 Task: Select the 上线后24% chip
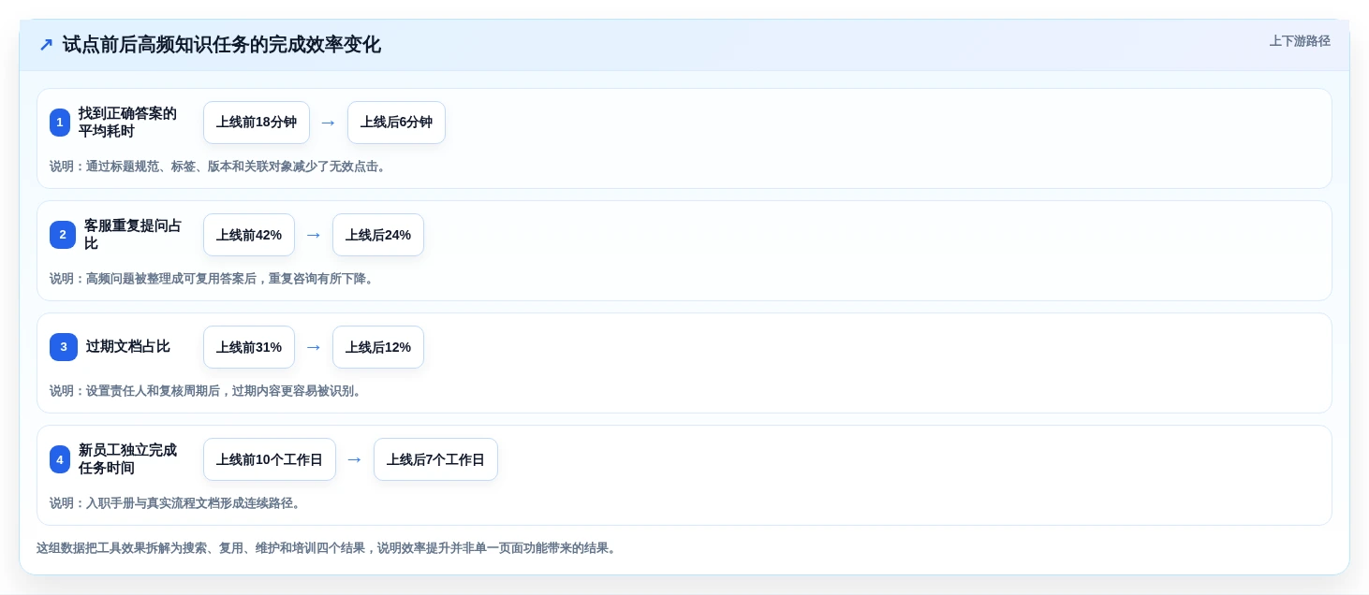tap(378, 235)
